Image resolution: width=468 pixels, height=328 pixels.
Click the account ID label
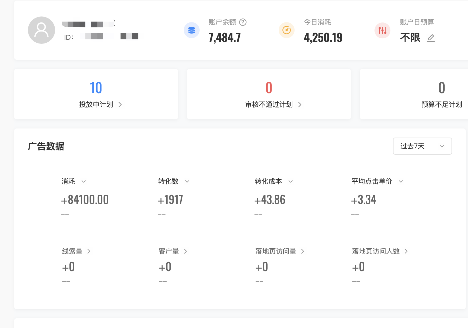click(69, 38)
